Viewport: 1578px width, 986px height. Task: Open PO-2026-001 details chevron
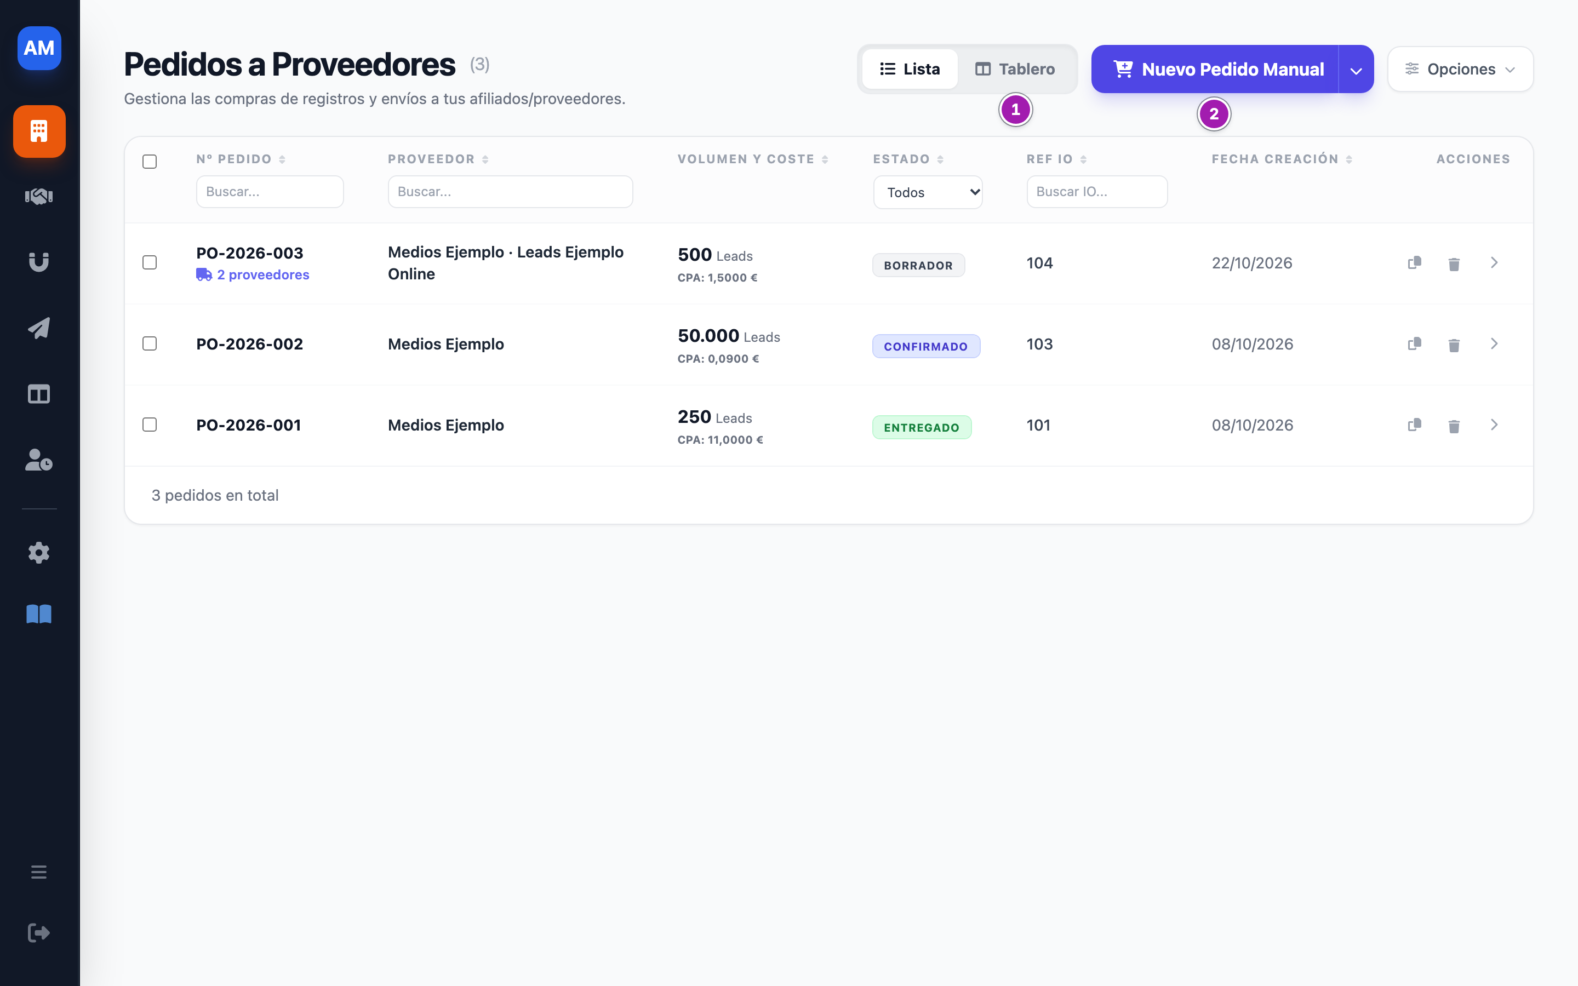point(1495,425)
